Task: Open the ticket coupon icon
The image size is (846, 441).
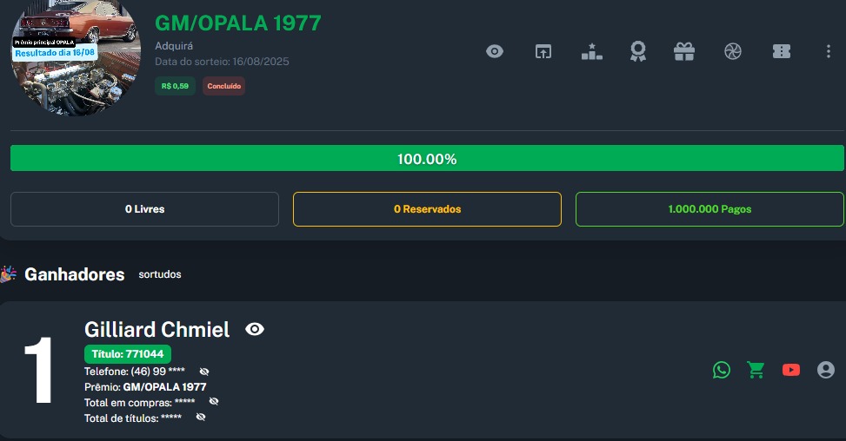Action: 782,51
